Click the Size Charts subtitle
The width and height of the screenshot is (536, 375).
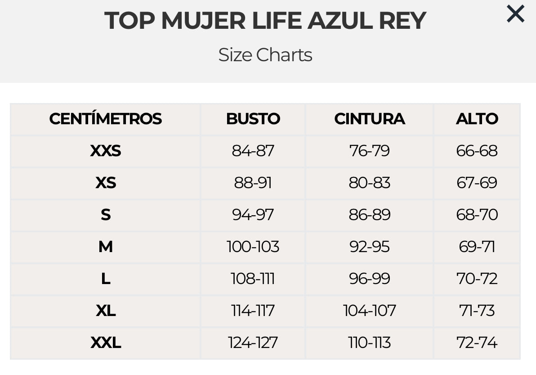pos(265,55)
